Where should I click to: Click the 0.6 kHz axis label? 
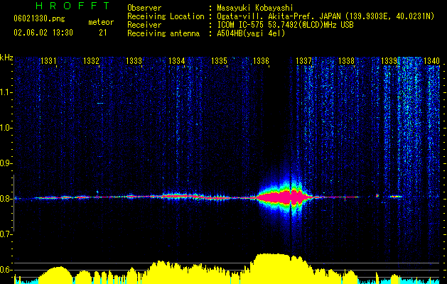coord(6,270)
